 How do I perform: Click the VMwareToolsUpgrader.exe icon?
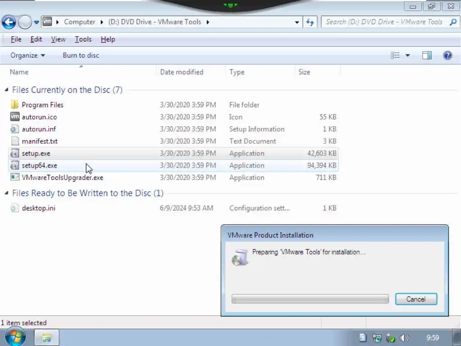point(14,177)
